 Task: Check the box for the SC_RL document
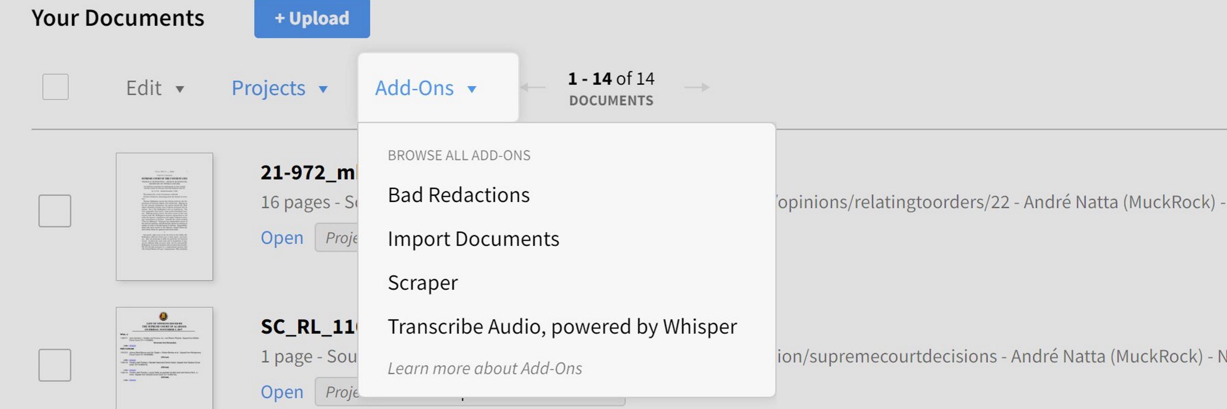tap(55, 365)
